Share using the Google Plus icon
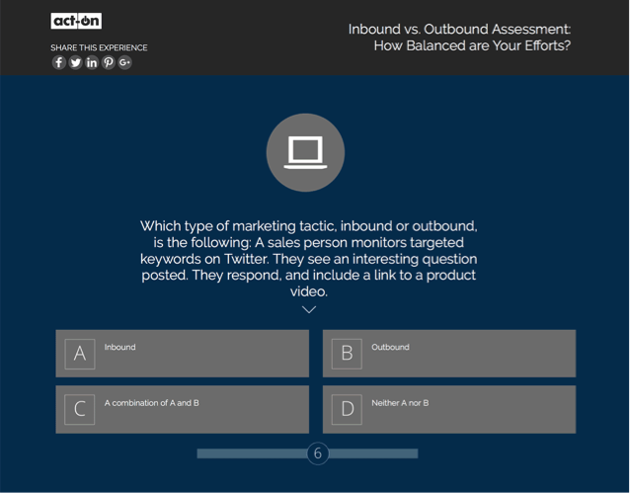630x493 pixels. coord(124,62)
